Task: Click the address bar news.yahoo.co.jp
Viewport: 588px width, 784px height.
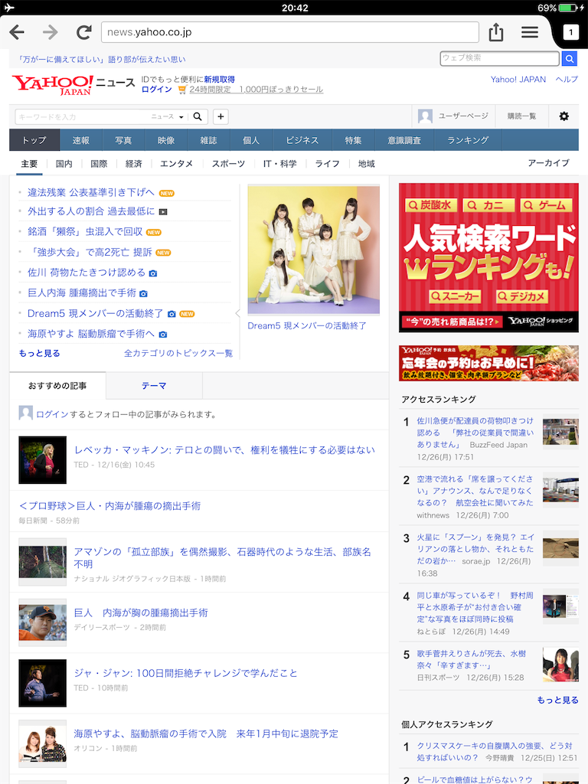Action: point(290,32)
